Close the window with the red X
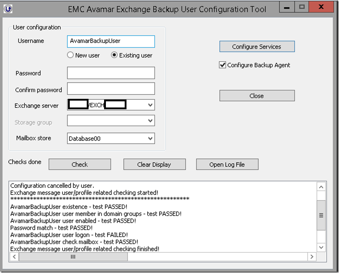This screenshot has height=273, width=339. point(321,7)
